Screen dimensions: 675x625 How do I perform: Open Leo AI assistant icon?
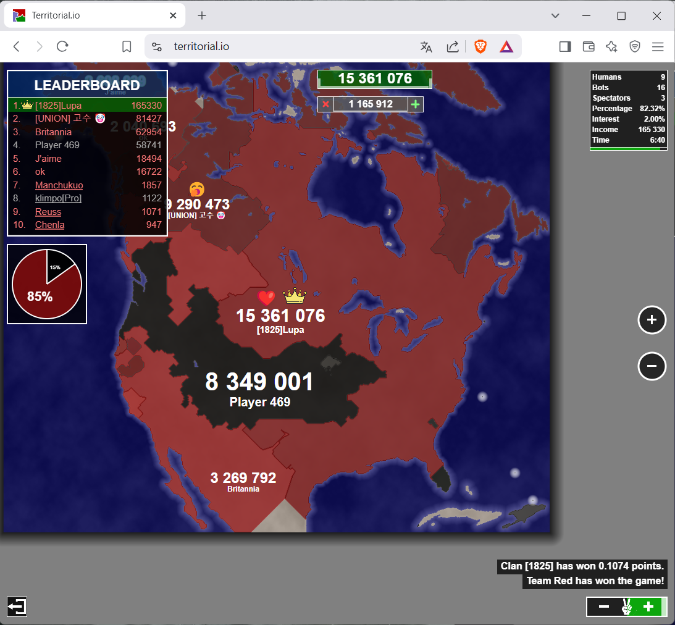611,46
